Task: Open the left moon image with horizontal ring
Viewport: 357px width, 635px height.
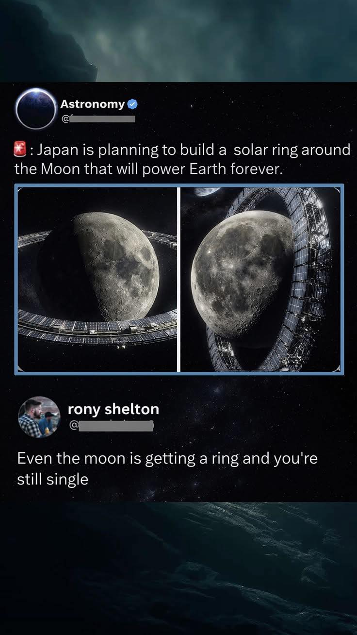Action: (97, 279)
